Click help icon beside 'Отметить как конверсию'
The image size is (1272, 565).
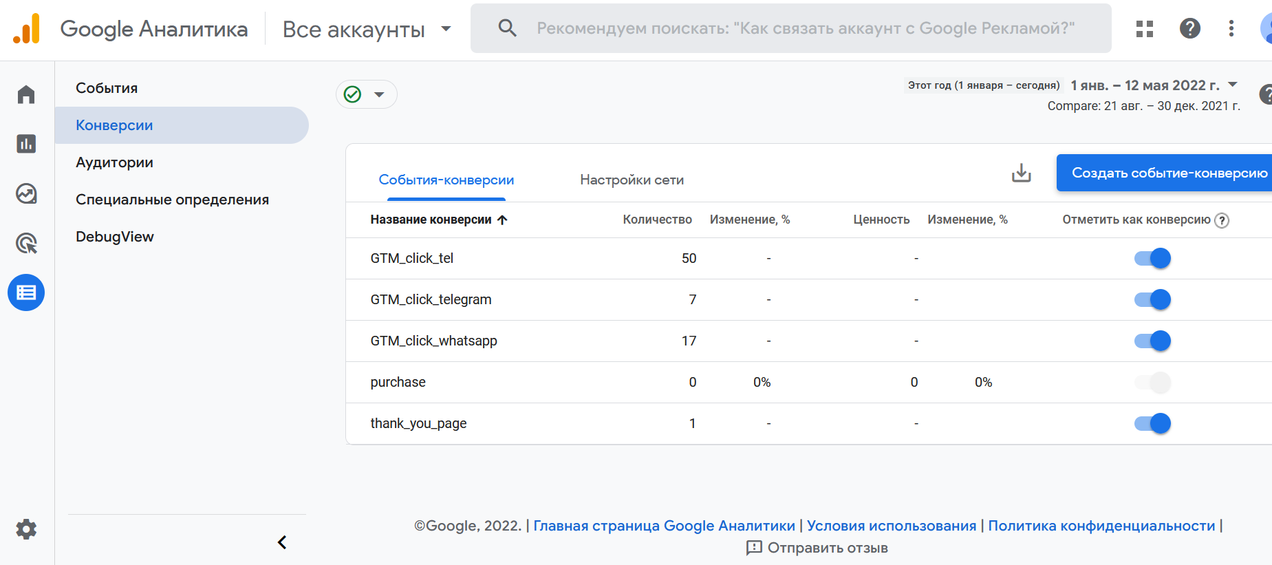pyautogui.click(x=1222, y=220)
